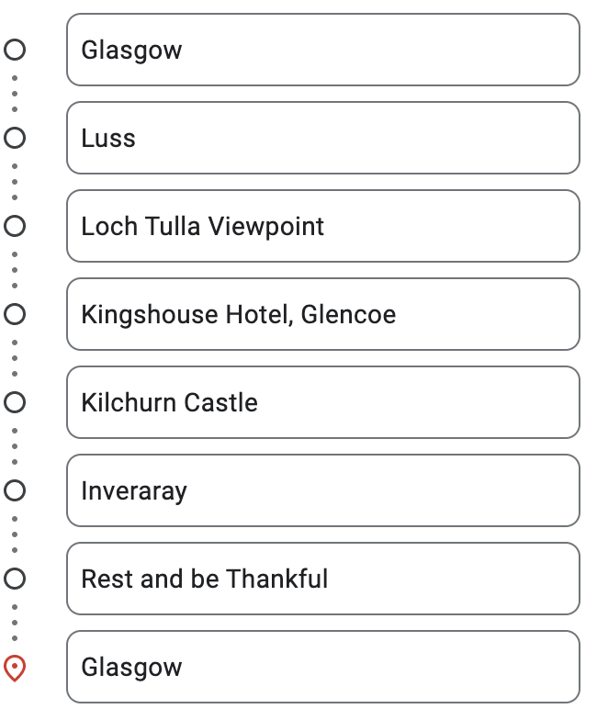
Task: Click the waypoint circle next to Kilchurn Castle
Action: (x=15, y=402)
